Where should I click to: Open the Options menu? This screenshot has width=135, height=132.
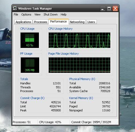(x=26, y=14)
